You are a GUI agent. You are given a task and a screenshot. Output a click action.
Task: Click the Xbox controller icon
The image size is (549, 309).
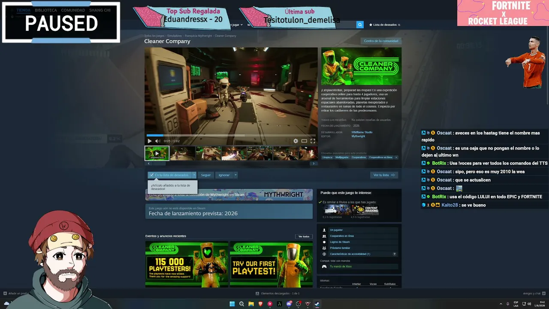[324, 267]
